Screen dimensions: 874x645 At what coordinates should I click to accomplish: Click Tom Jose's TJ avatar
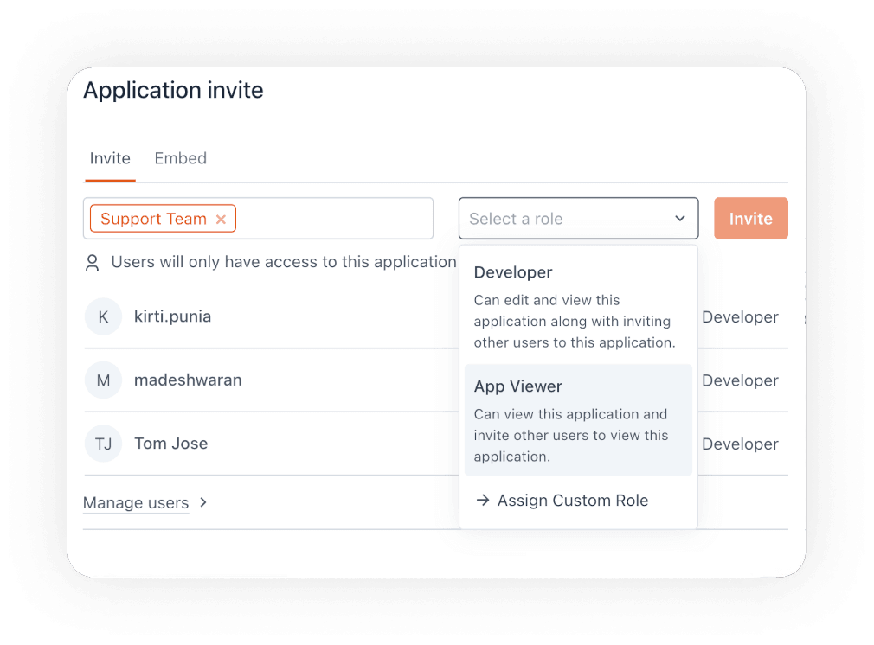coord(103,444)
